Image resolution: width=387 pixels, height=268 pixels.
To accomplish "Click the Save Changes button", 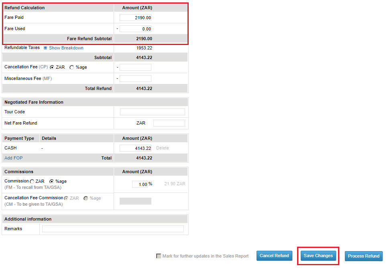I will (318, 256).
